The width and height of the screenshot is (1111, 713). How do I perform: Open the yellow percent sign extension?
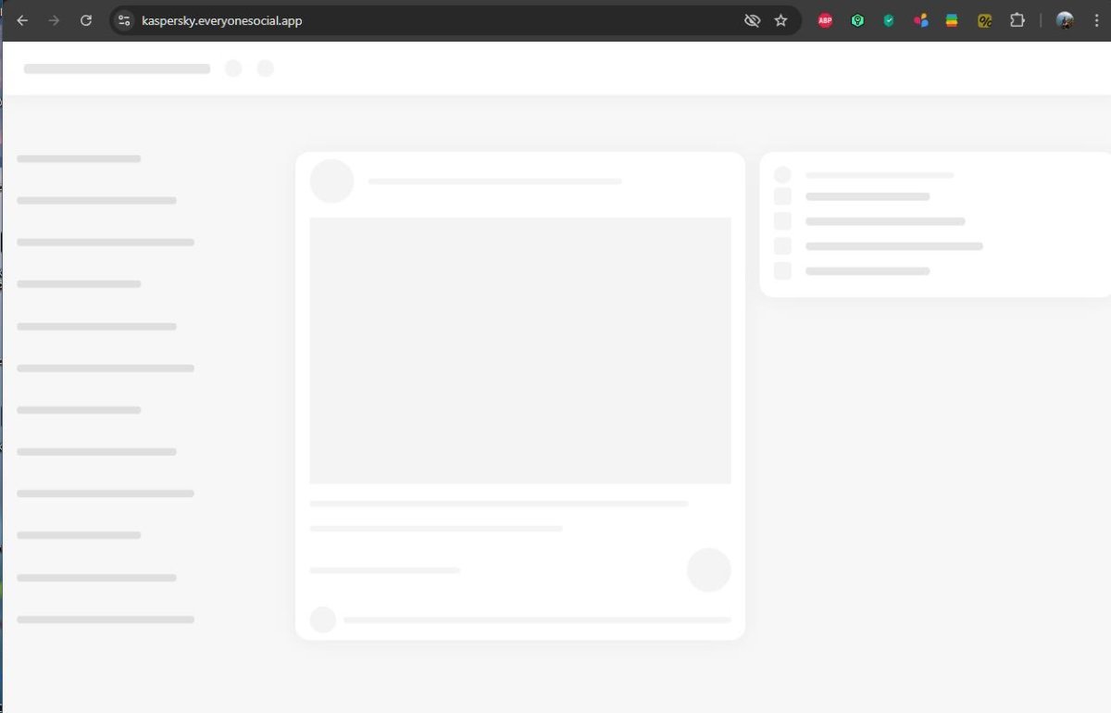point(984,20)
